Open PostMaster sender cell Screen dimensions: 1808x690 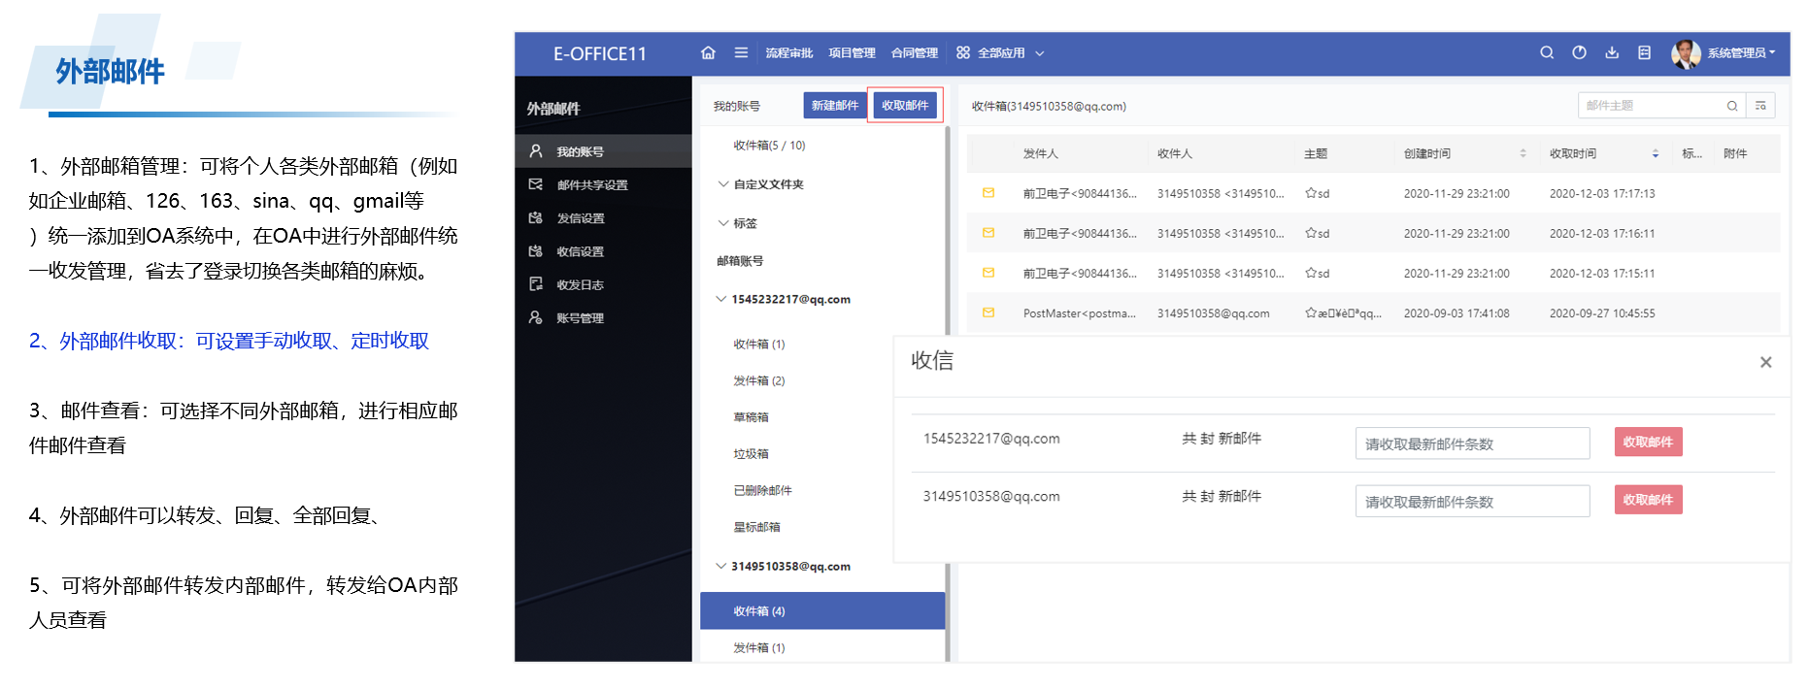point(1079,313)
